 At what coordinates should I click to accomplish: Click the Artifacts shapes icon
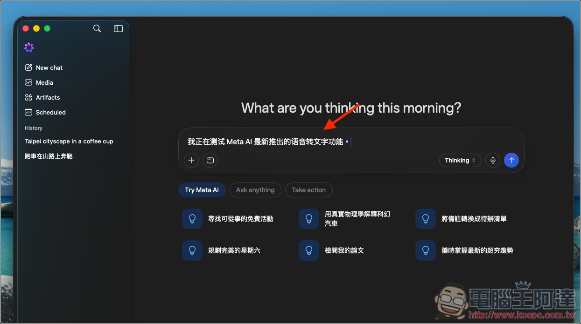coord(28,97)
